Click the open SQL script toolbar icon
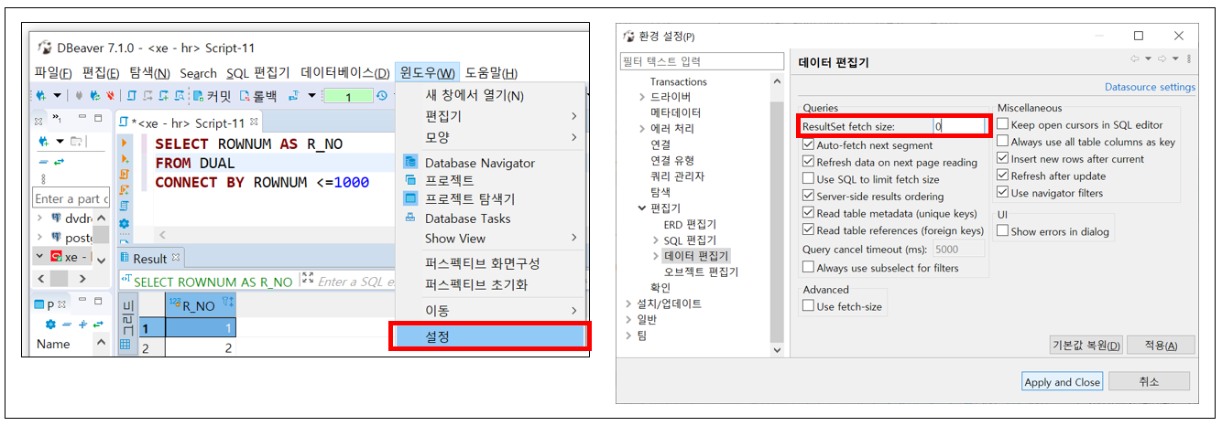The width and height of the screenshot is (1222, 426). click(x=133, y=95)
